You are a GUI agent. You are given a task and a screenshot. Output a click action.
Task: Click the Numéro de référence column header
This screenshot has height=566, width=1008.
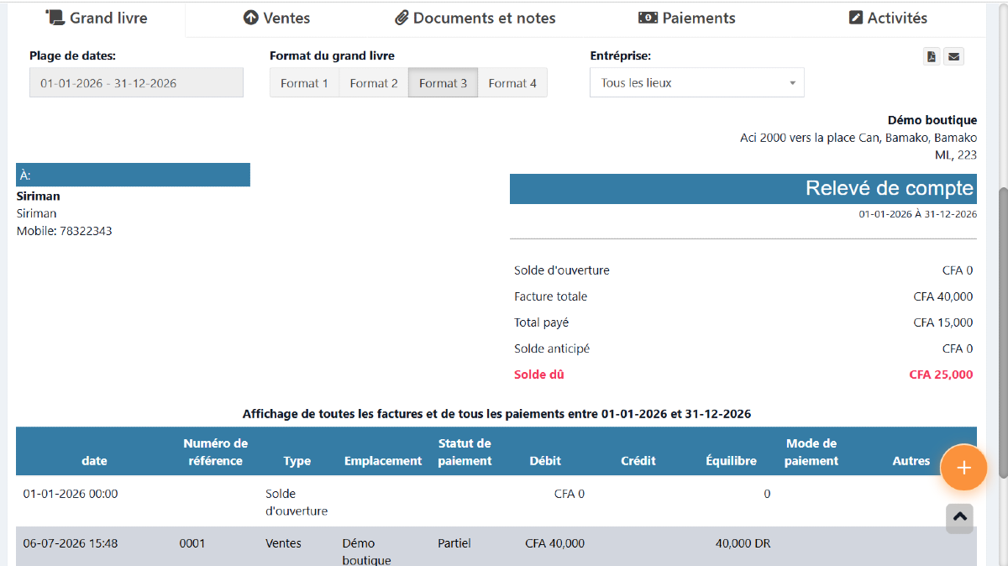(x=215, y=452)
